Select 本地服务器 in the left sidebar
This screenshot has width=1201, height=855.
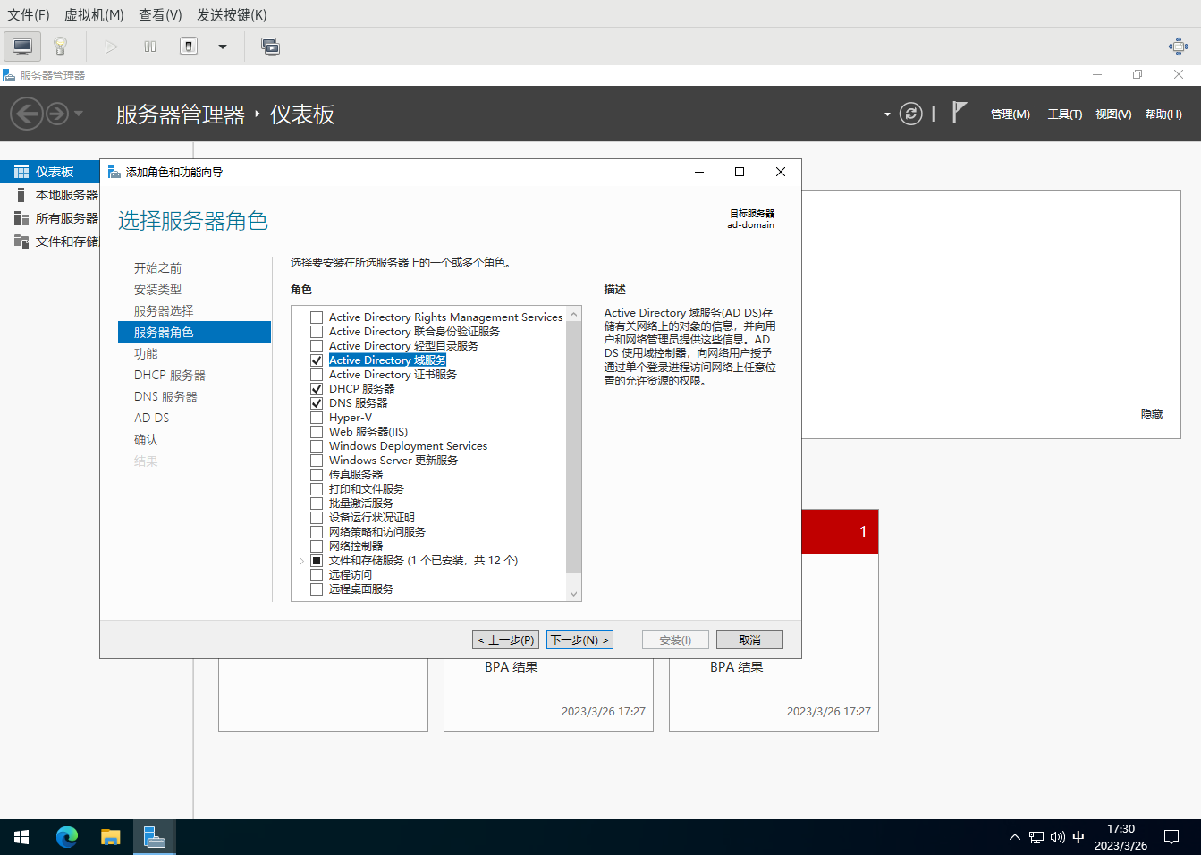[50, 195]
